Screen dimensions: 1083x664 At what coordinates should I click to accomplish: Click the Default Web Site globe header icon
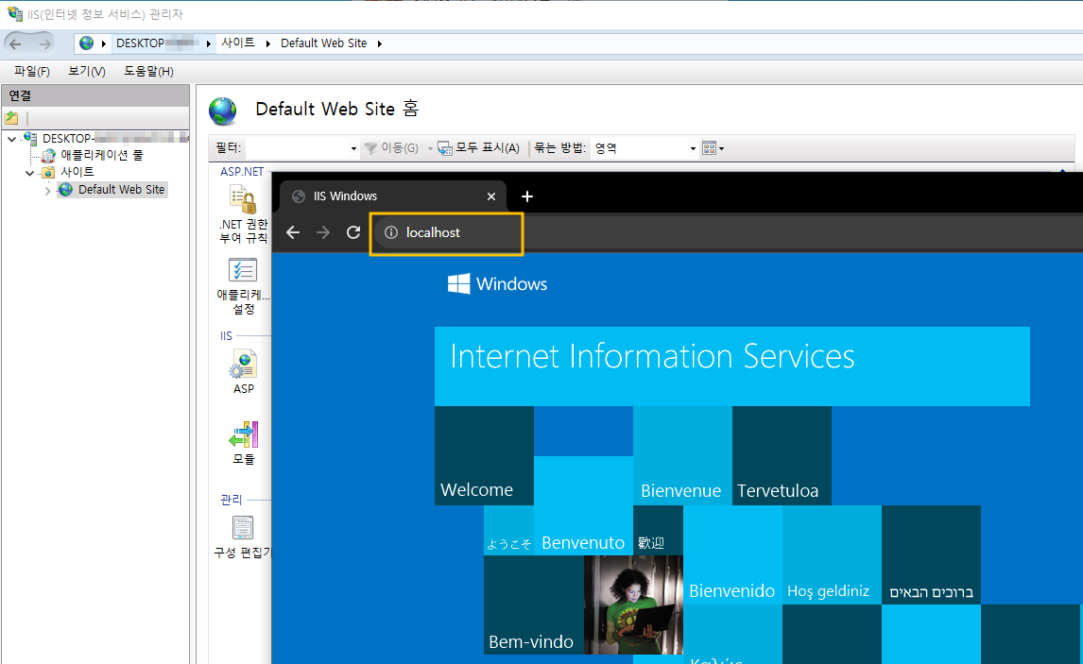[223, 111]
